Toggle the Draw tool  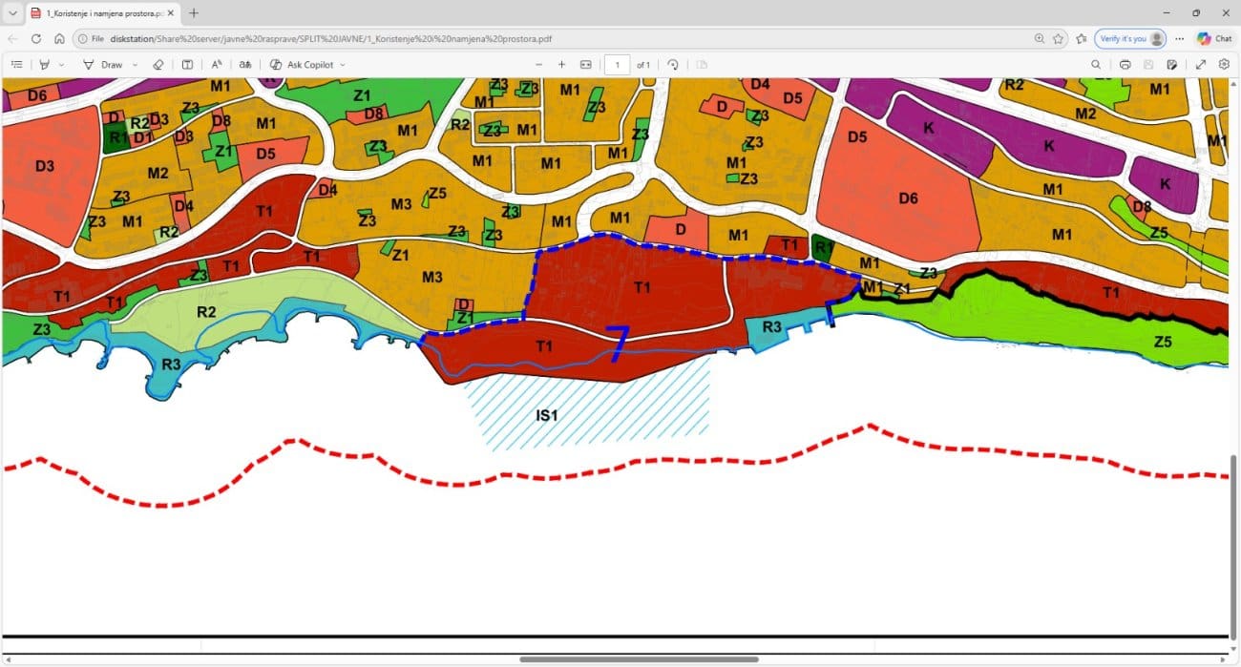pos(103,65)
